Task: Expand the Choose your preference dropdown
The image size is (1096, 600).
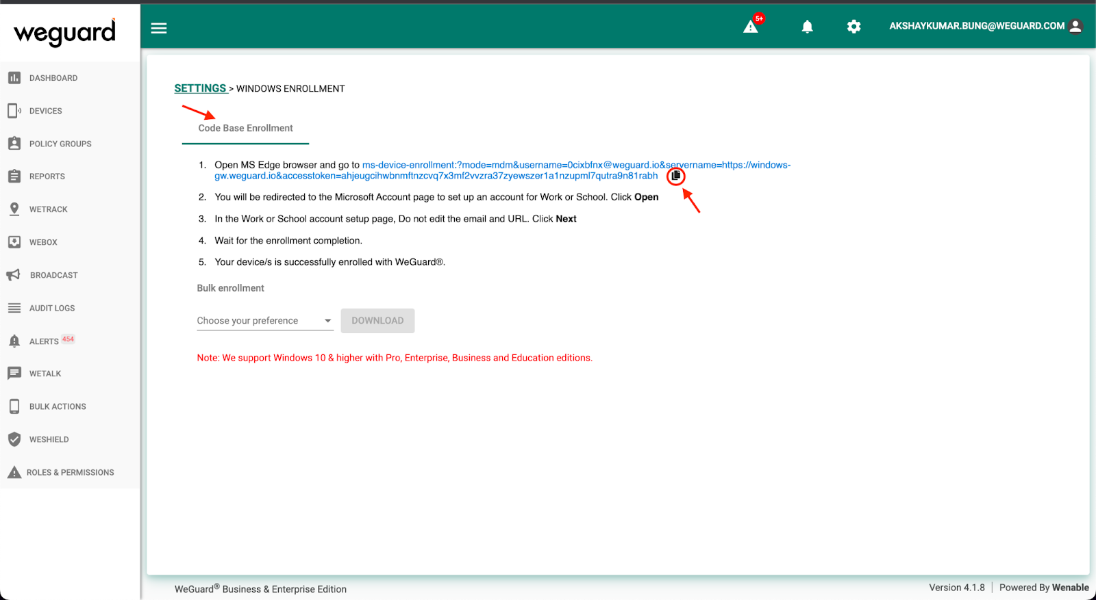Action: (x=265, y=320)
